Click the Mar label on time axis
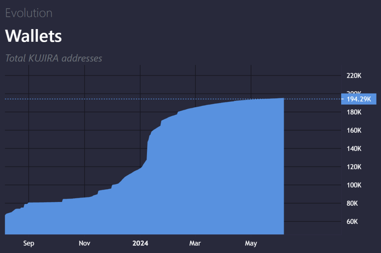This screenshot has width=381, height=253. click(195, 243)
